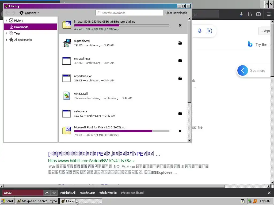Click the bilibili.com video URL link

[x=89, y=161]
